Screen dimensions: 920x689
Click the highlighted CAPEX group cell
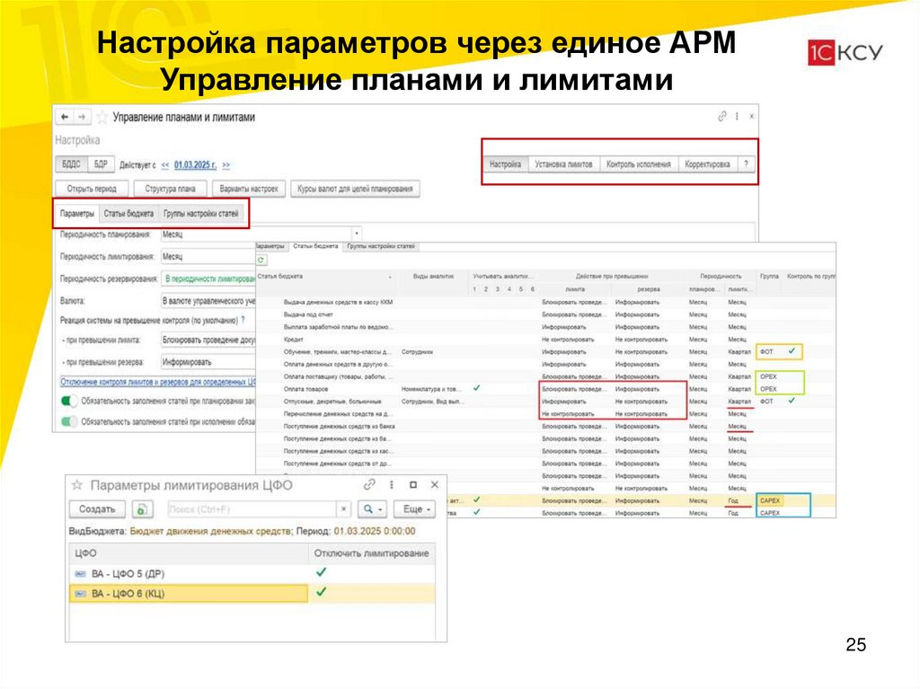(x=770, y=500)
